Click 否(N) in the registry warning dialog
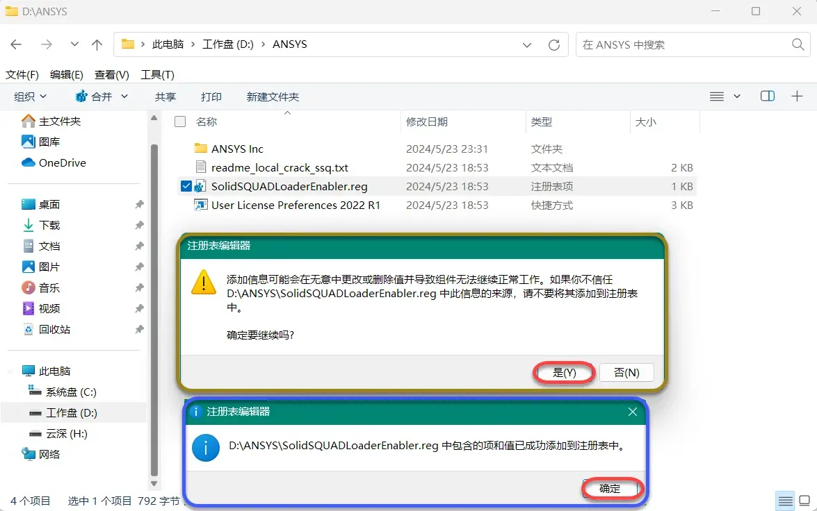 pyautogui.click(x=626, y=373)
